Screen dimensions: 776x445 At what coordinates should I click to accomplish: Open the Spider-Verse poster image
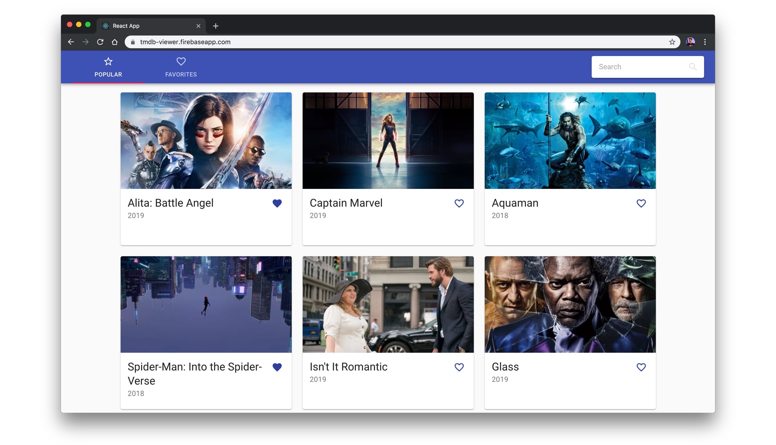click(x=206, y=305)
